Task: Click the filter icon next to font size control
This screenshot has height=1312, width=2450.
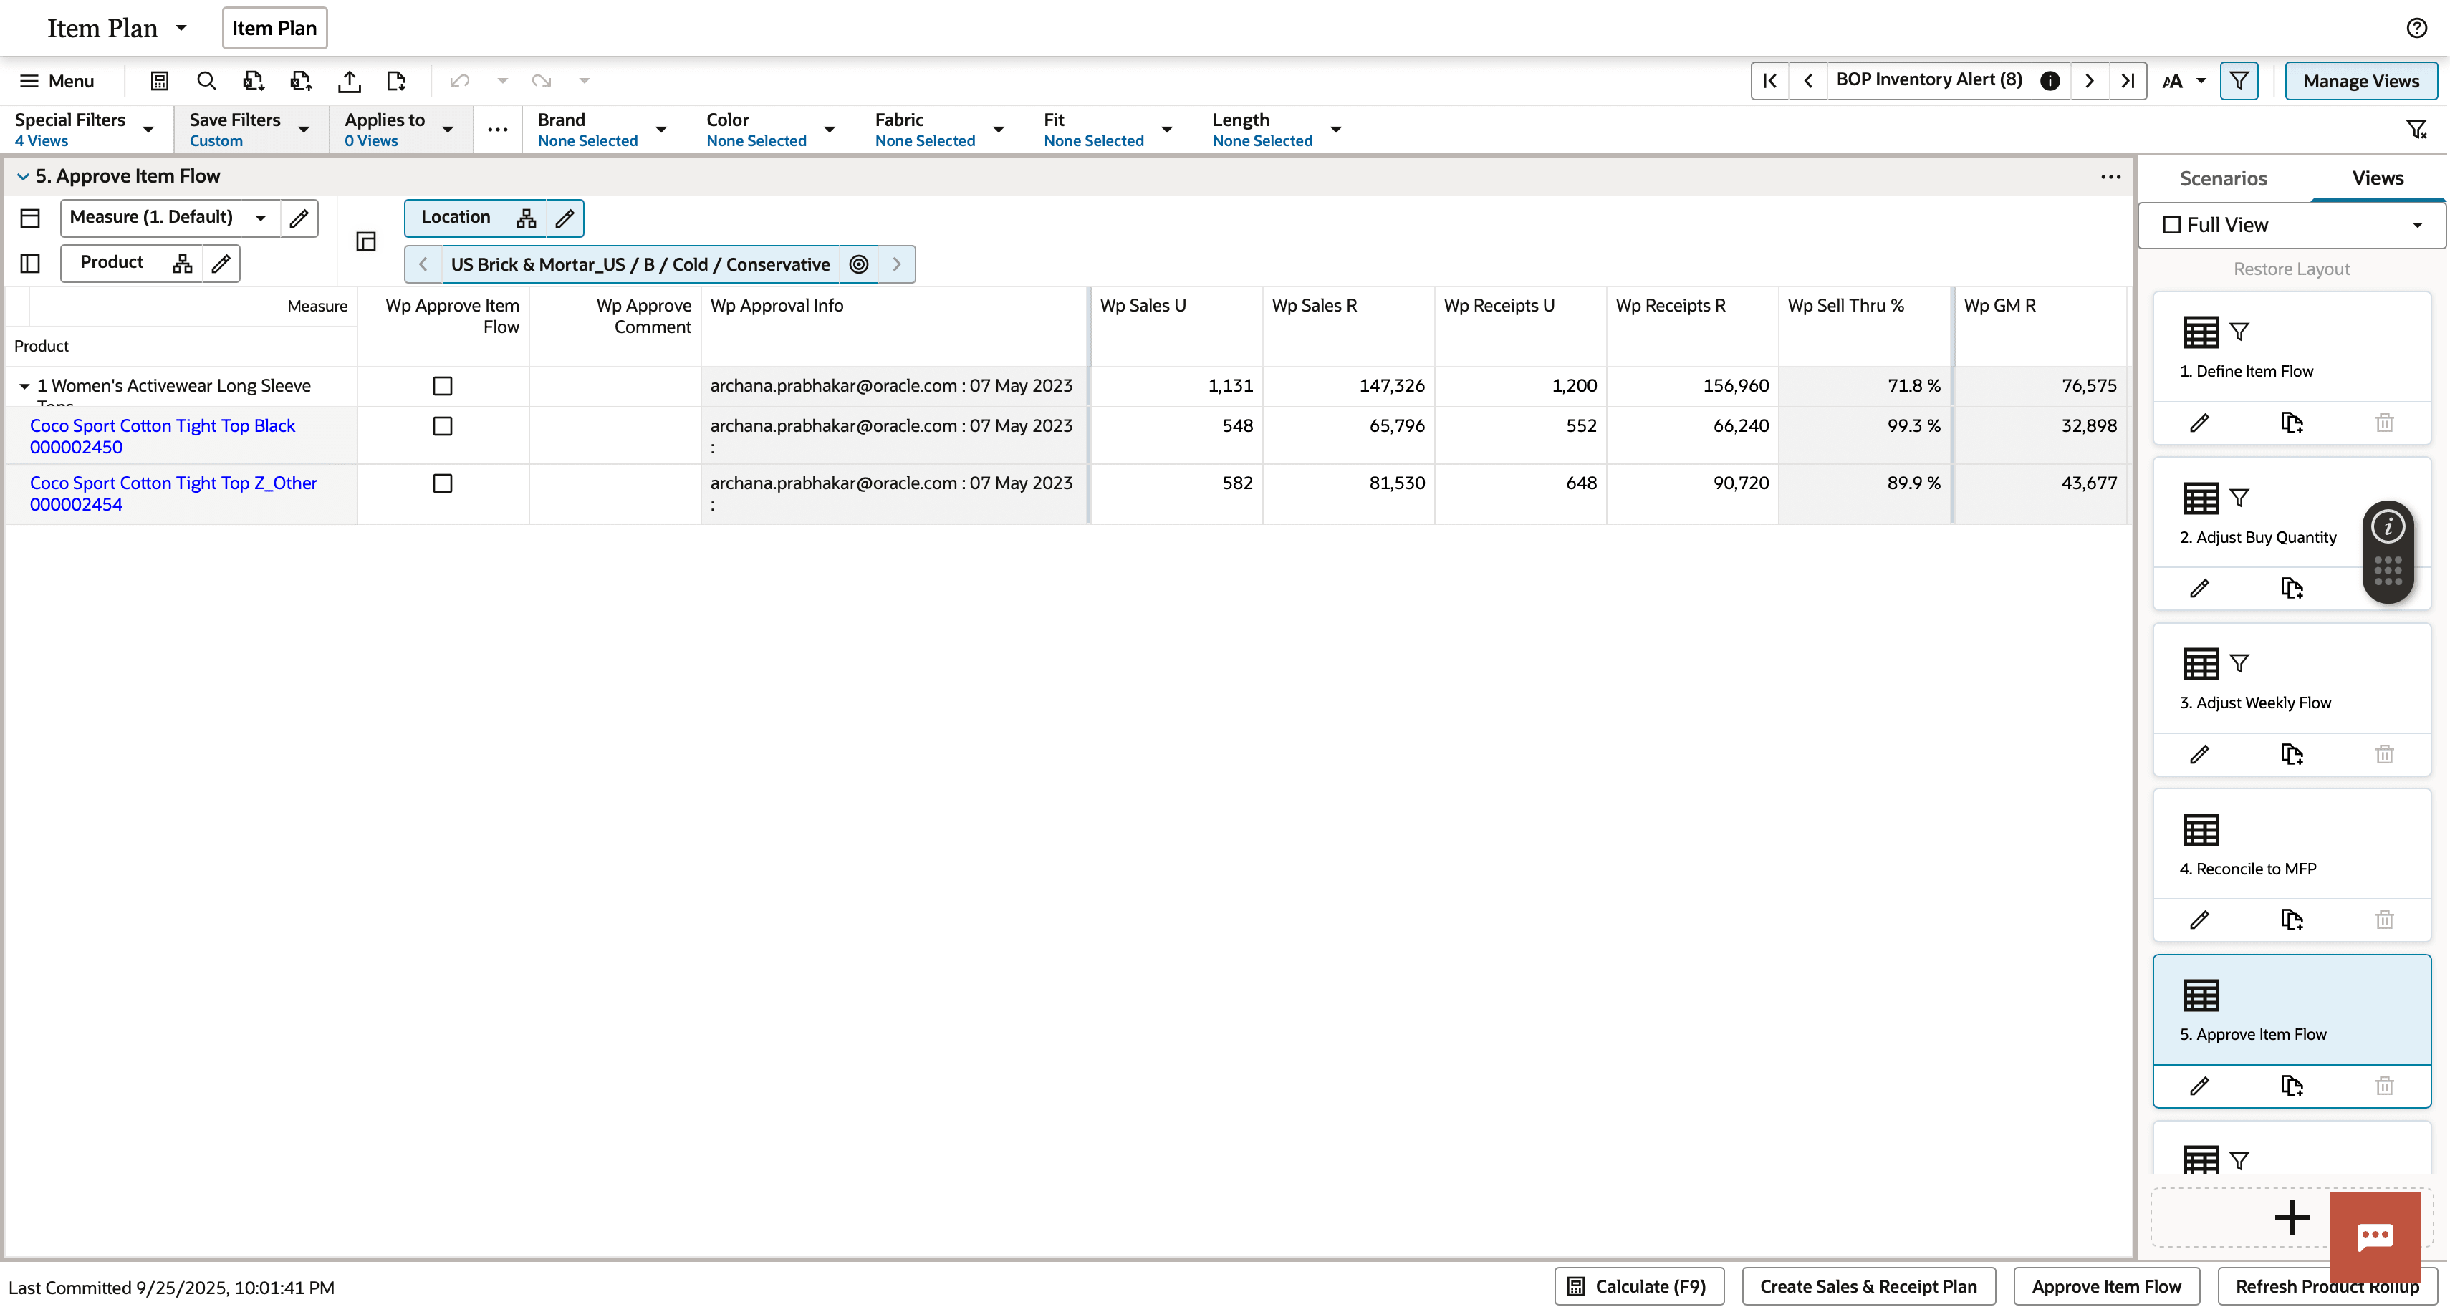Action: pyautogui.click(x=2240, y=81)
